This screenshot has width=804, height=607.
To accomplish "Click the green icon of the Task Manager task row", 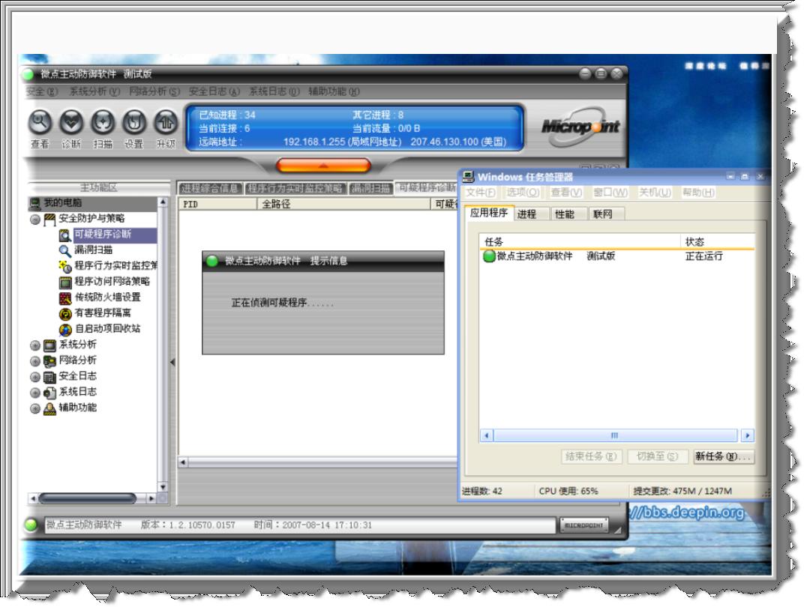I will click(x=489, y=256).
